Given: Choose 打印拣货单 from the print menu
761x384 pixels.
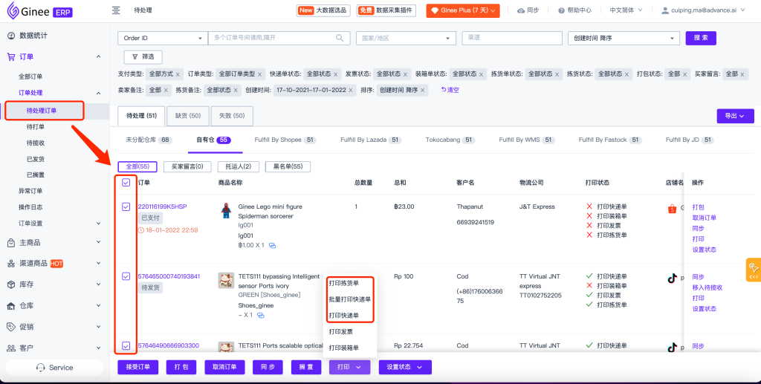Looking at the screenshot, I should 343,283.
